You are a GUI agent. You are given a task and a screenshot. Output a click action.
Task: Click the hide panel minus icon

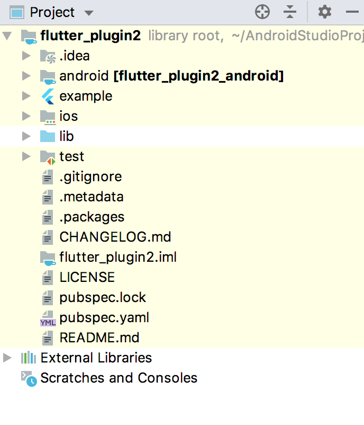(x=352, y=12)
